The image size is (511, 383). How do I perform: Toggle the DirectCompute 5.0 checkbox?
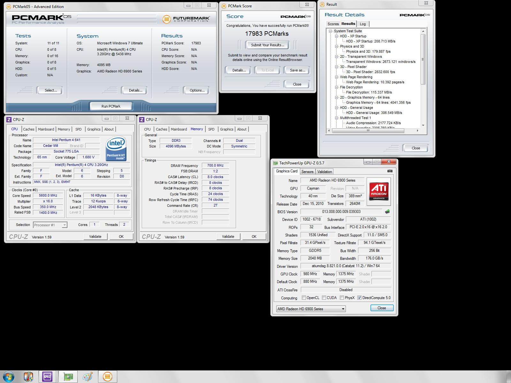coord(359,298)
